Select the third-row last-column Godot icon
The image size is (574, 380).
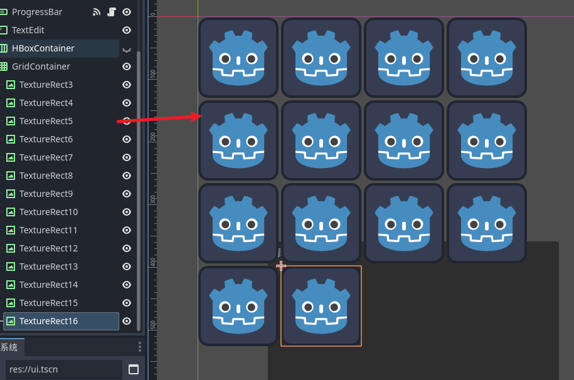487,223
